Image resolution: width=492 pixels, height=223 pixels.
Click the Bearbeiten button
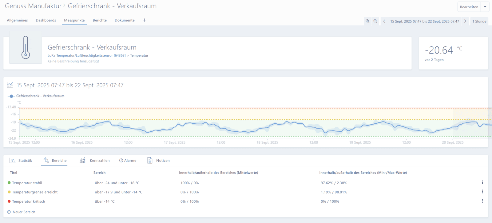tap(469, 7)
